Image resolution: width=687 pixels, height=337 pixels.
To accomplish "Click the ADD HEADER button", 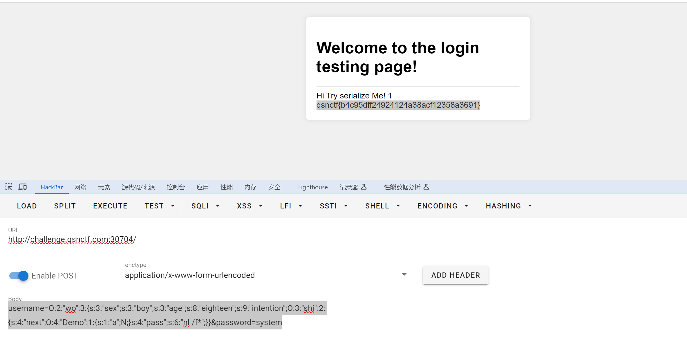I will pyautogui.click(x=455, y=275).
